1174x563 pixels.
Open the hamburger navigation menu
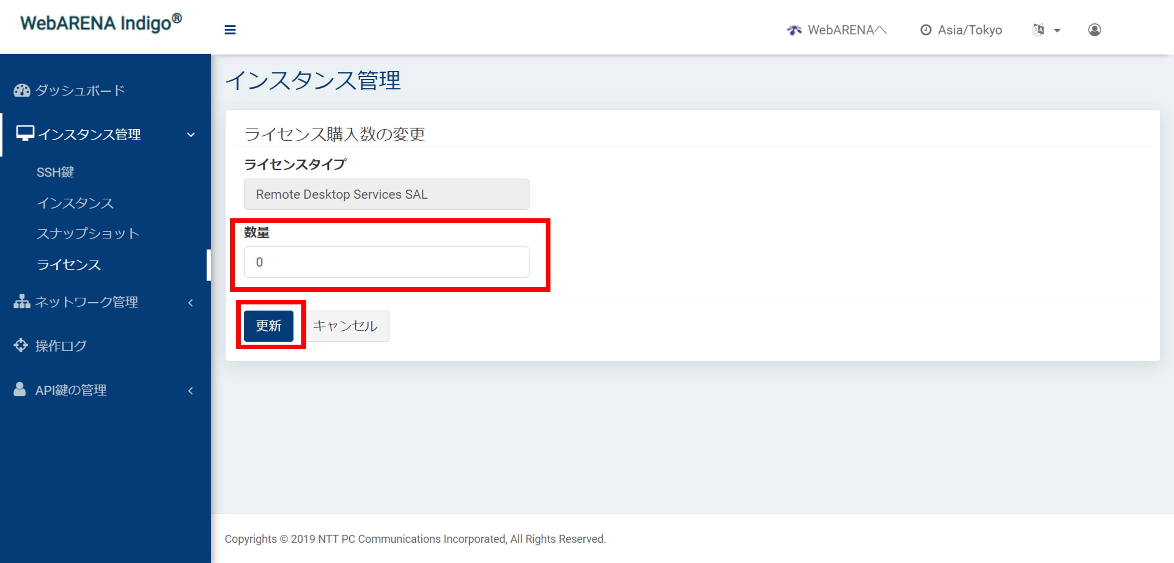230,29
